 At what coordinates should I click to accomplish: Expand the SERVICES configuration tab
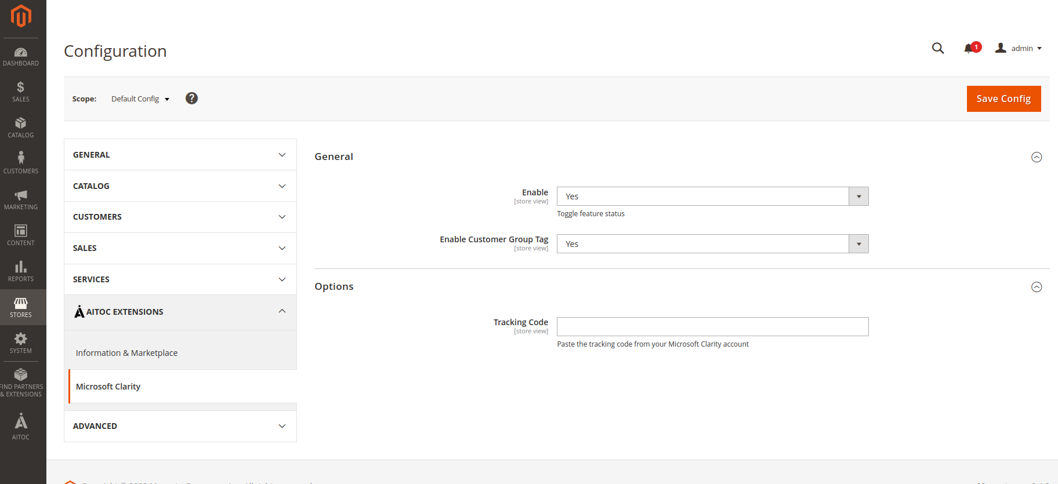[x=180, y=279]
